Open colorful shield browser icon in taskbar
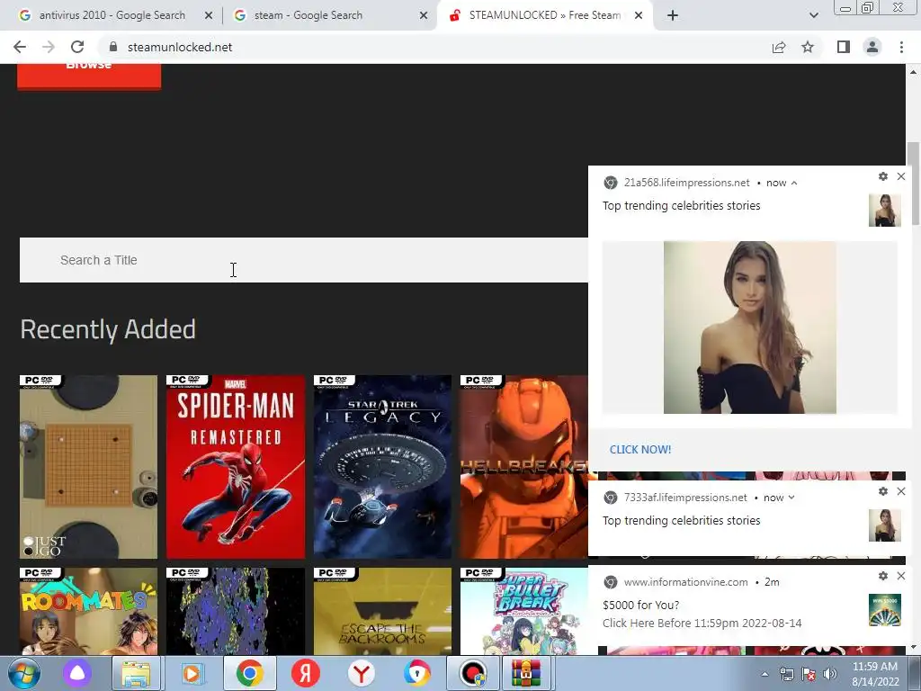The height and width of the screenshot is (691, 921). pos(417,673)
